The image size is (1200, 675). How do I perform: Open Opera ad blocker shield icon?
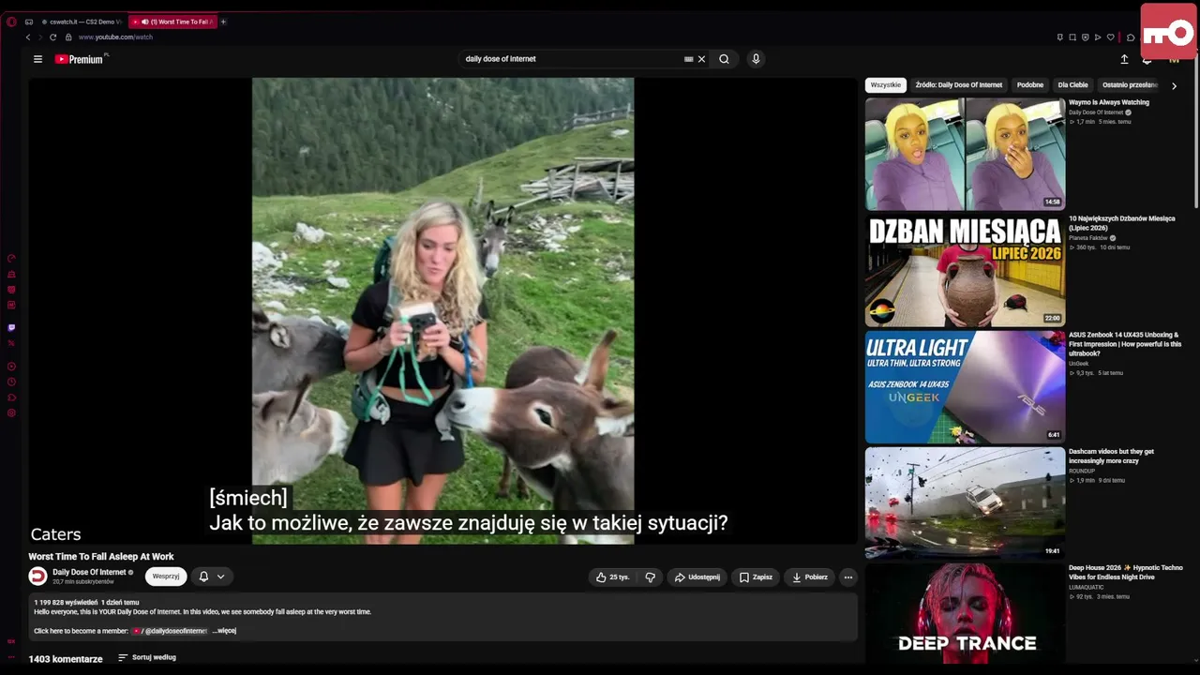(x=1086, y=37)
